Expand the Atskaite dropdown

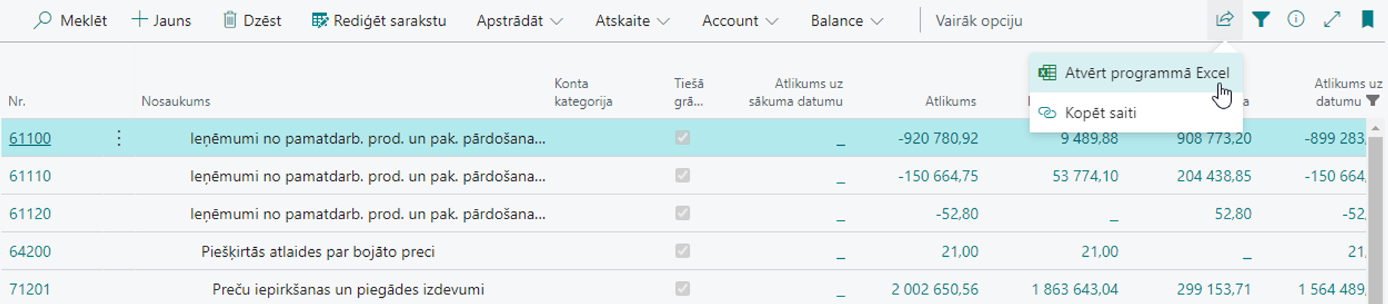pyautogui.click(x=632, y=21)
